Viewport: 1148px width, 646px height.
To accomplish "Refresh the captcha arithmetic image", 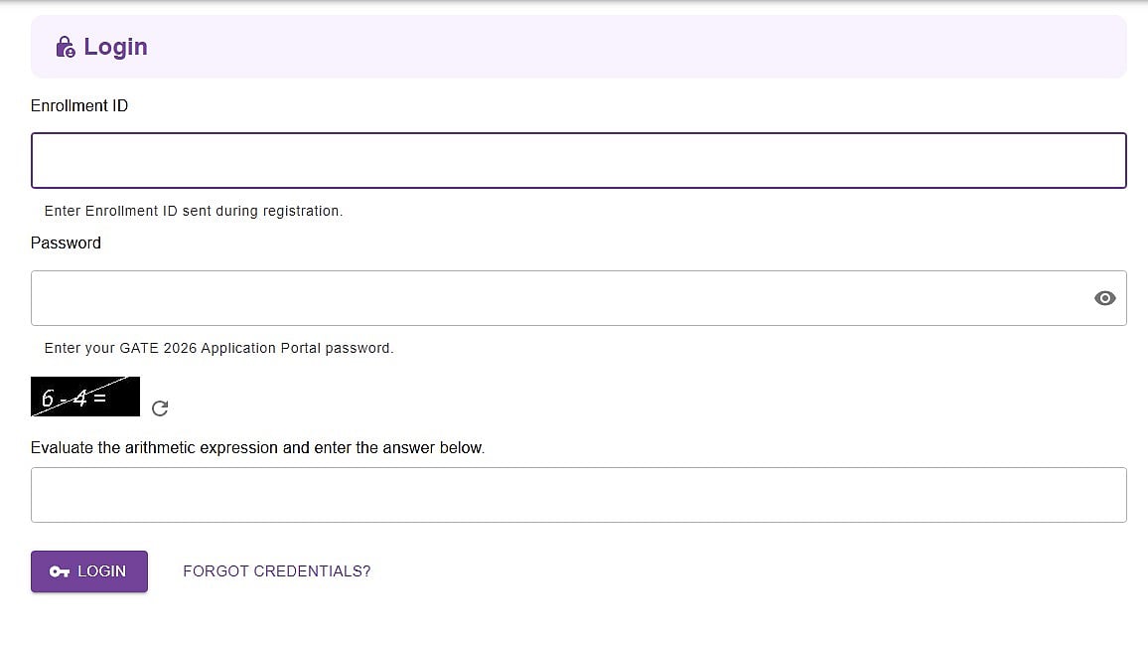I will point(160,407).
